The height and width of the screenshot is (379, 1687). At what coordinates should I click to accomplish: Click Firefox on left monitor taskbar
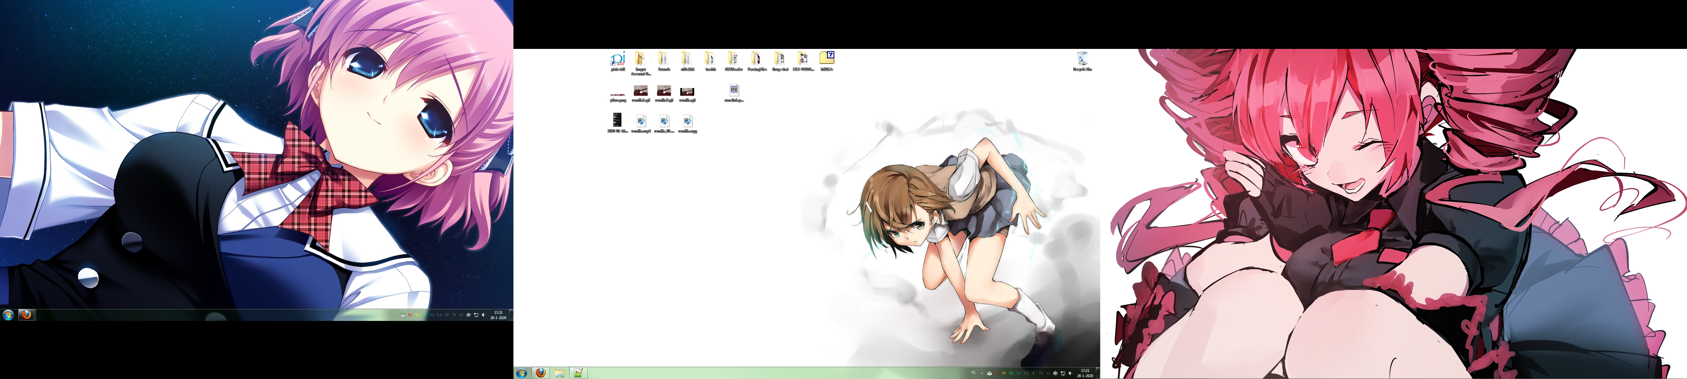(26, 315)
